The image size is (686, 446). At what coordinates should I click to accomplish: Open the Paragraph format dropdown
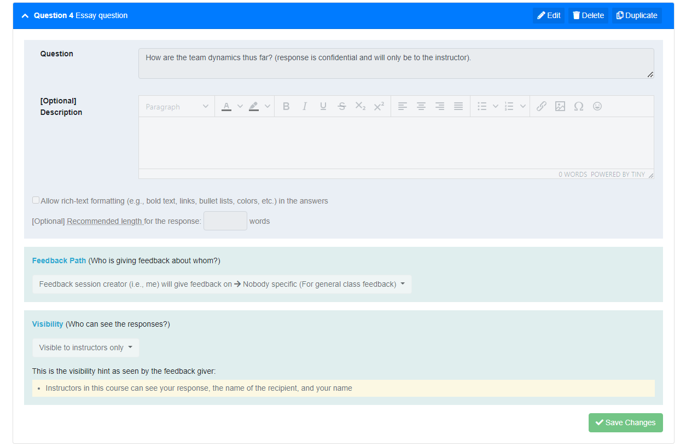click(x=177, y=107)
